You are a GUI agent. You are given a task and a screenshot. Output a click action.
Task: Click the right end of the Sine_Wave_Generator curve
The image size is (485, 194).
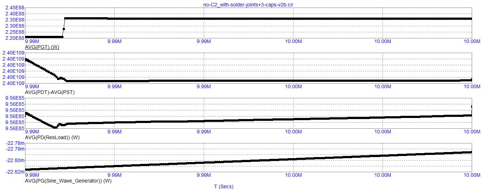[471, 152]
